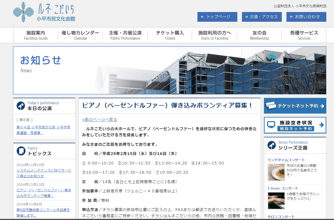Click the 定員／14名 line
The image size is (334, 220).
tap(130, 182)
